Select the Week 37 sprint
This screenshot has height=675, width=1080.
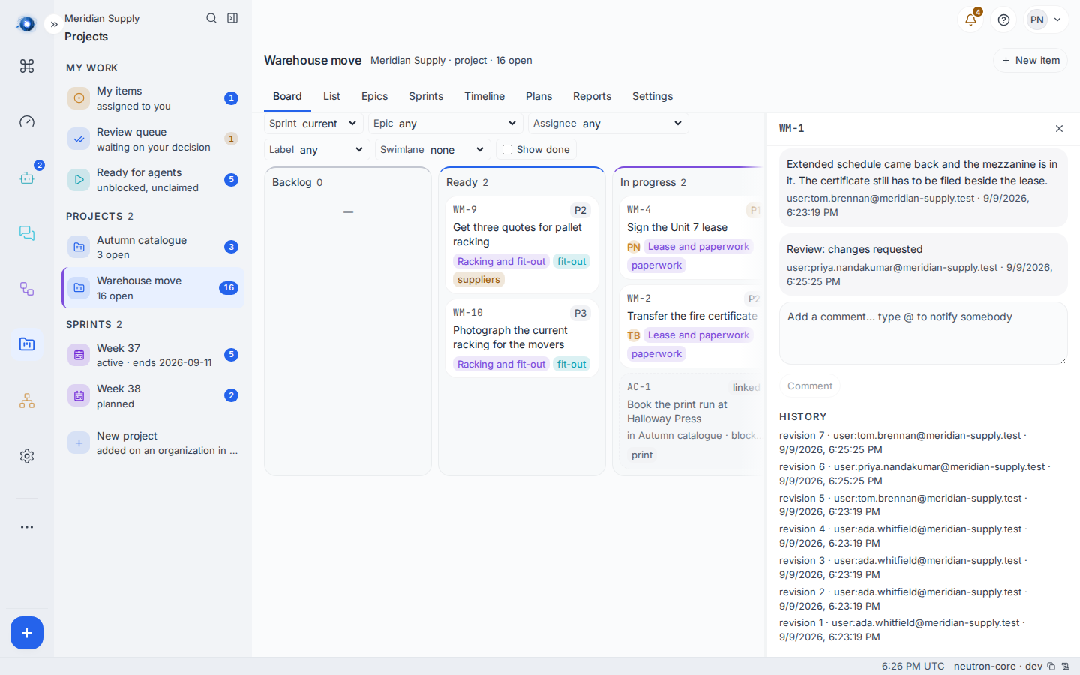coord(153,355)
